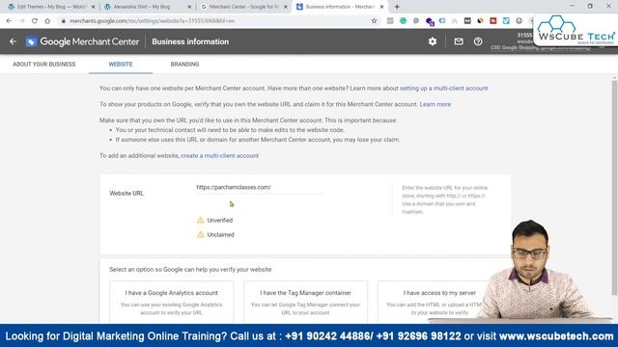Click the light blue square extension icon
Screen dimensions: 618x347
[x=506, y=21]
